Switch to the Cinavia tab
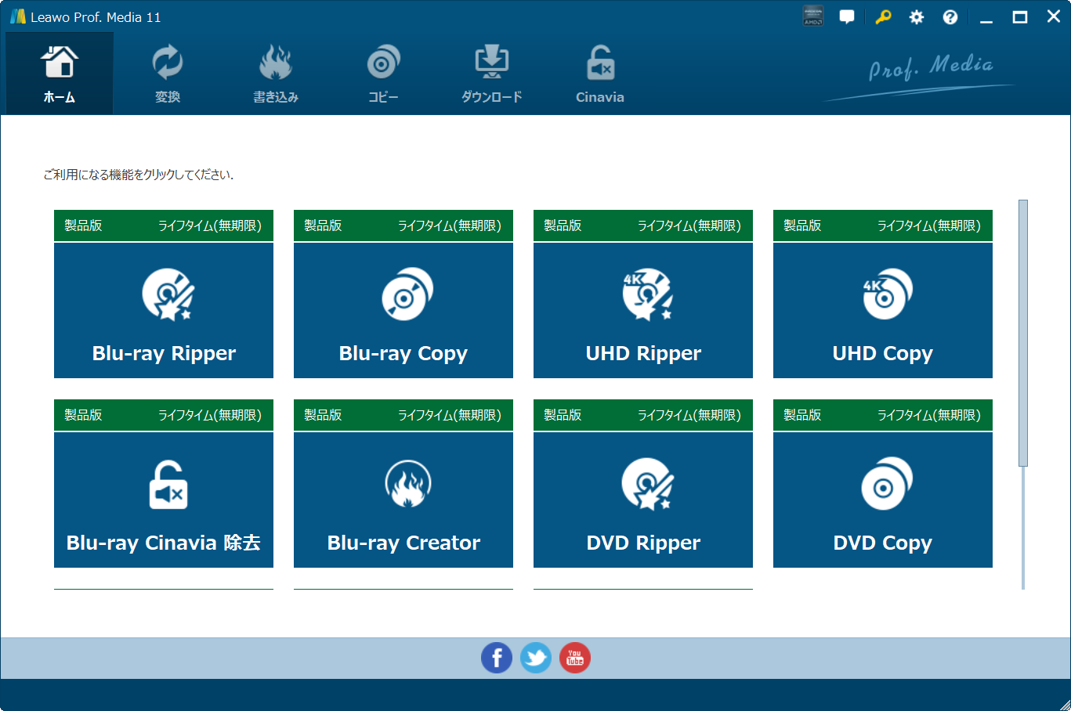This screenshot has width=1071, height=711. pyautogui.click(x=600, y=74)
